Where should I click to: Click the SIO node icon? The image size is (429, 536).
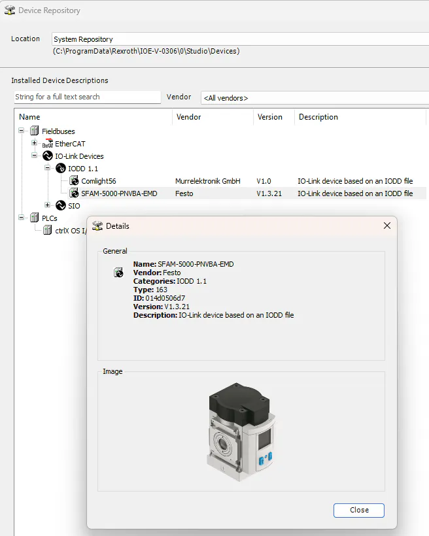pos(61,206)
